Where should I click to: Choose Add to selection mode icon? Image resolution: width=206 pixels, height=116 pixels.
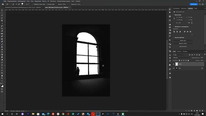[16, 4]
